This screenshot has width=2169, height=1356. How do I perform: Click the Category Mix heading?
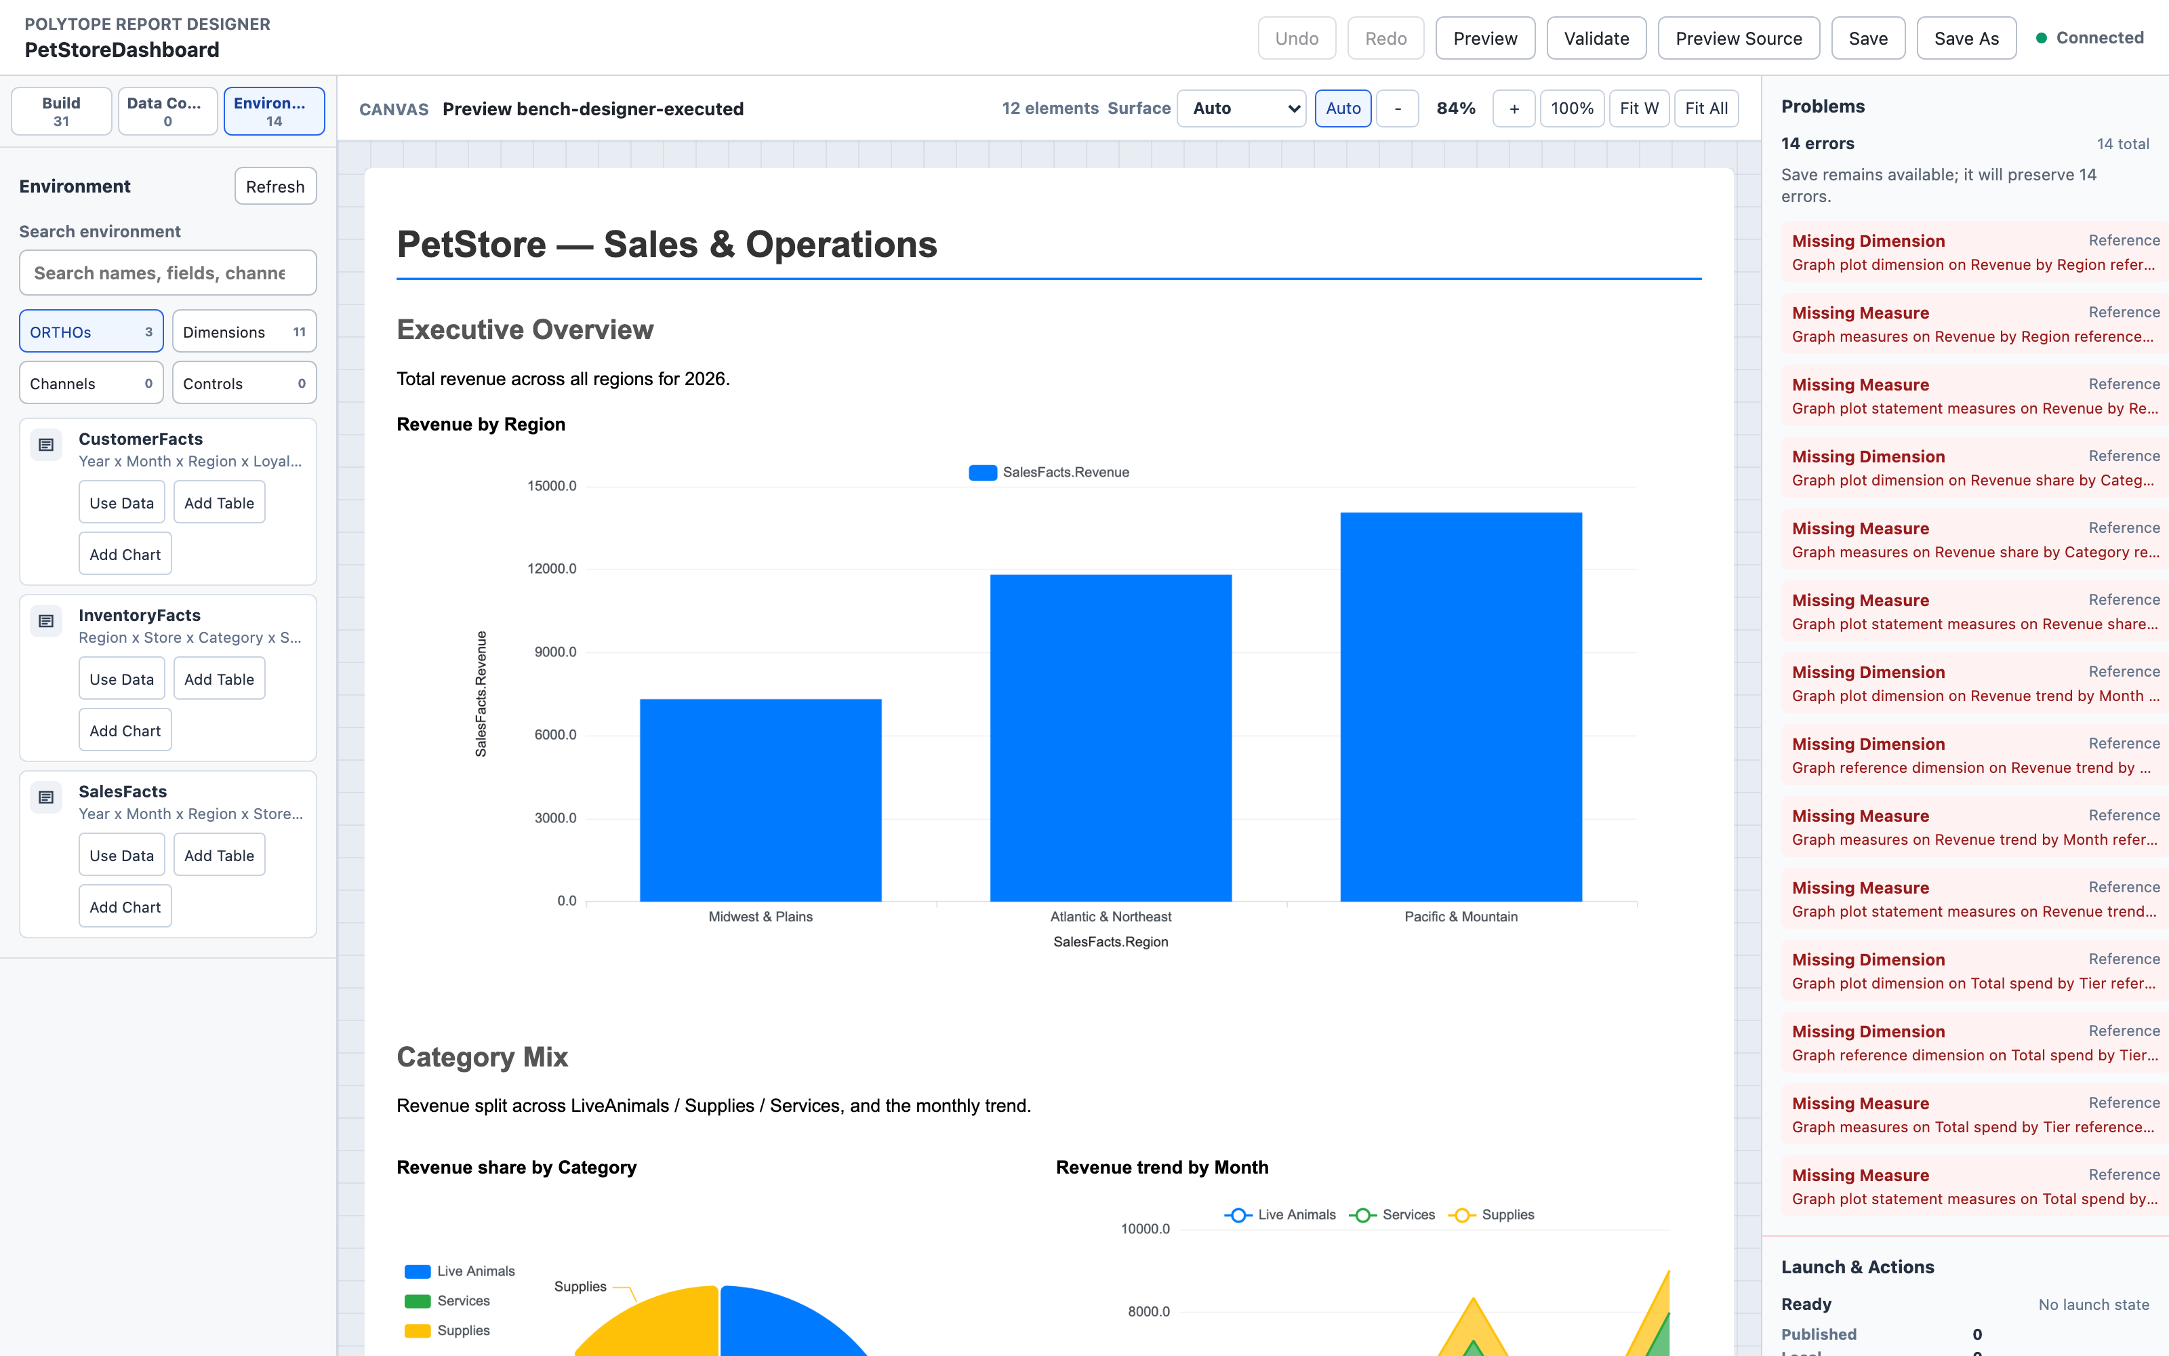[x=482, y=1056]
